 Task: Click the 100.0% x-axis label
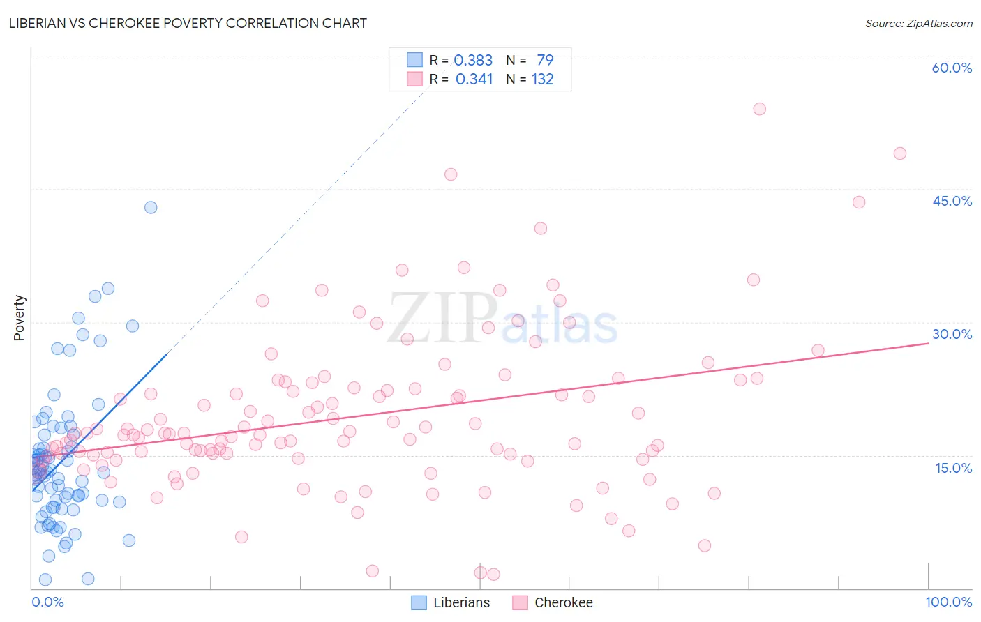tap(948, 602)
